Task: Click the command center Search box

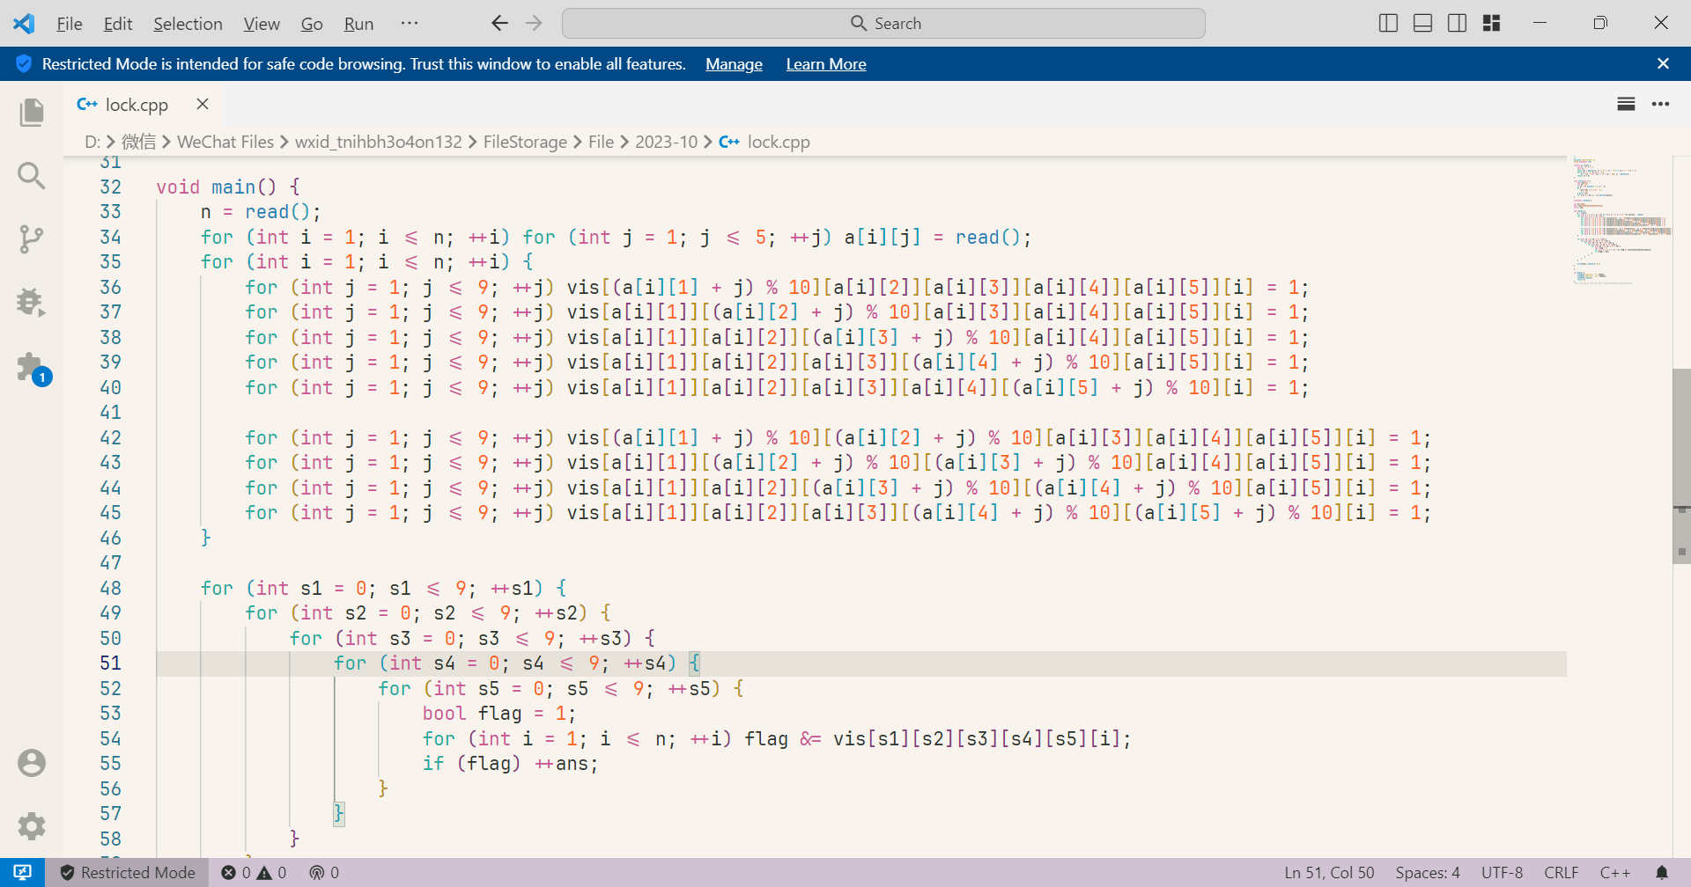Action: [883, 24]
